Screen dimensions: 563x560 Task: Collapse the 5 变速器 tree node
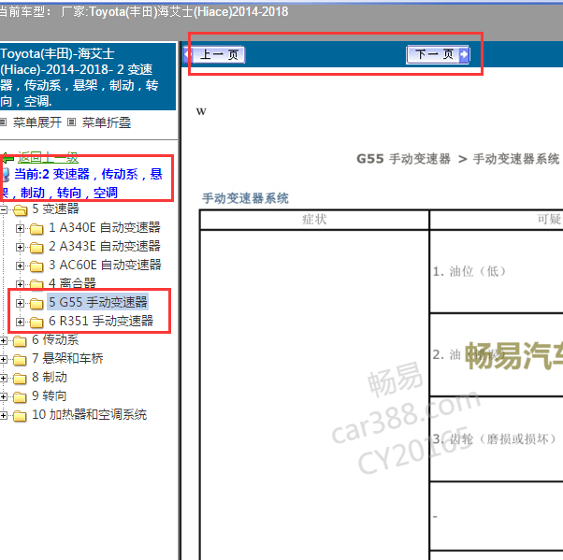point(3,209)
